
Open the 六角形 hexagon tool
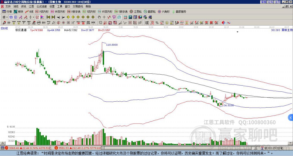coord(164,11)
